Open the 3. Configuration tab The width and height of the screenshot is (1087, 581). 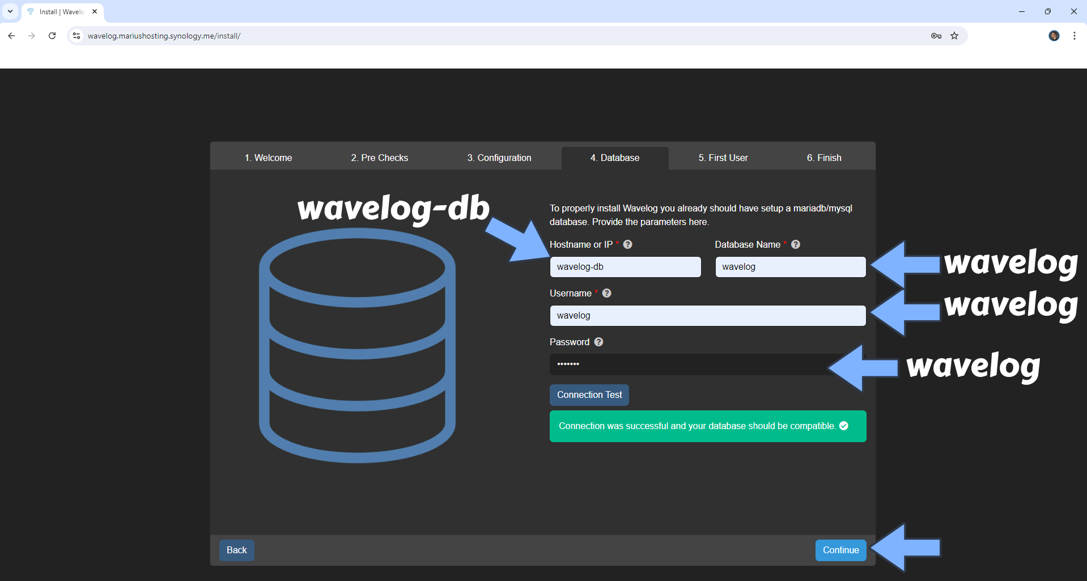[x=499, y=158]
